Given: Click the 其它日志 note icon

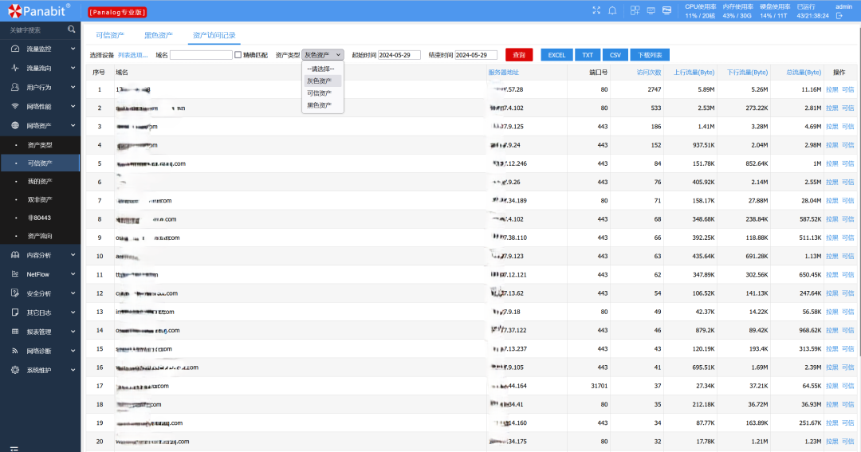Looking at the screenshot, I should pyautogui.click(x=15, y=312).
